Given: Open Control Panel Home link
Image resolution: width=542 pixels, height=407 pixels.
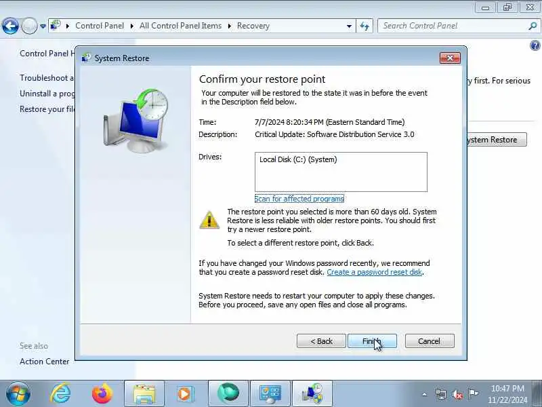Looking at the screenshot, I should pos(47,54).
